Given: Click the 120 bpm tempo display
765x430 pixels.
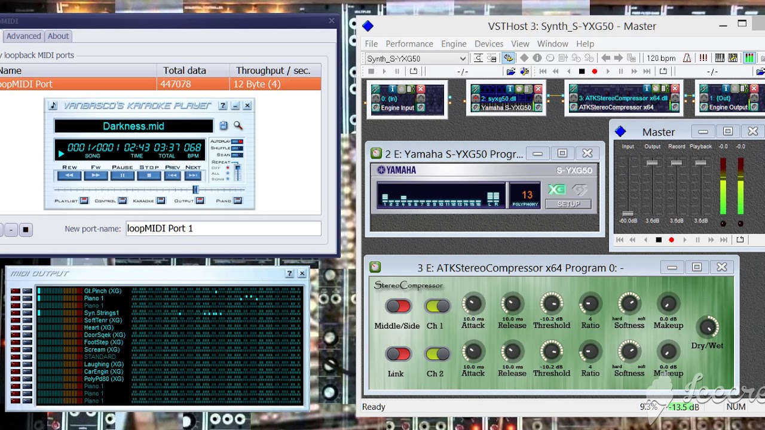Looking at the screenshot, I should coord(661,58).
